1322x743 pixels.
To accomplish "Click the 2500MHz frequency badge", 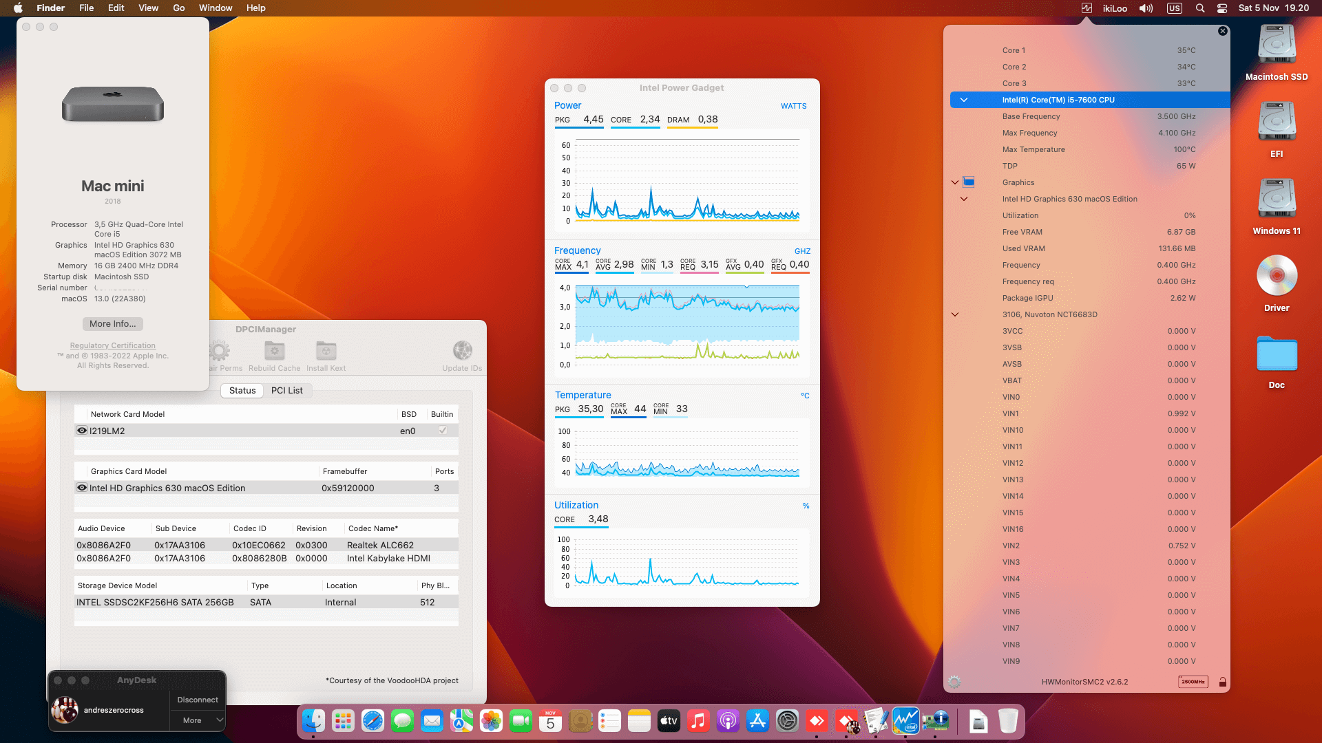I will point(1193,682).
